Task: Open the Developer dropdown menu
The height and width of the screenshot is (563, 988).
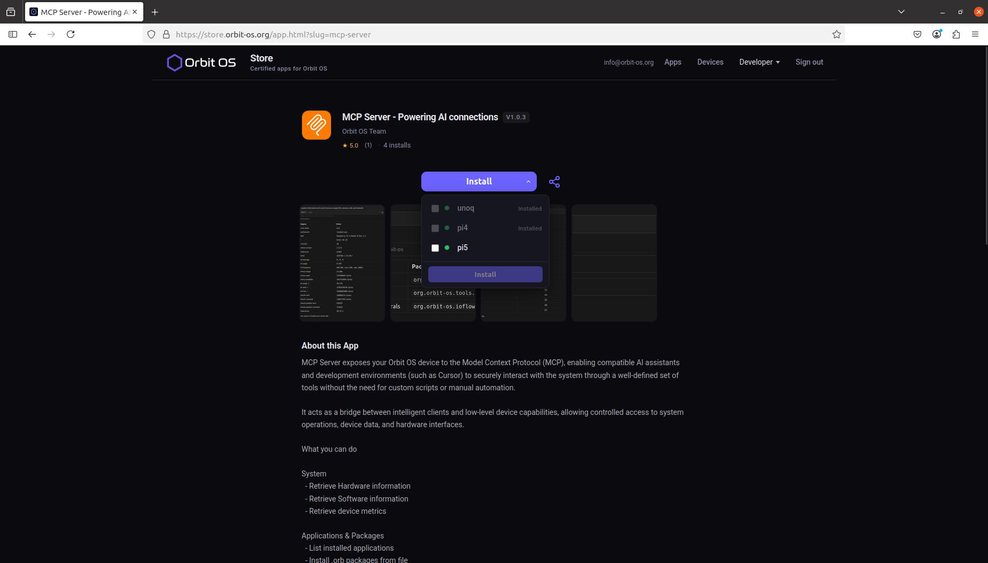Action: (759, 62)
